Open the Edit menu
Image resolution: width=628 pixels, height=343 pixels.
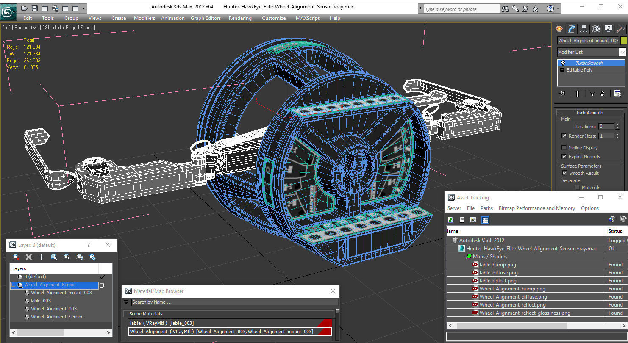pyautogui.click(x=28, y=18)
